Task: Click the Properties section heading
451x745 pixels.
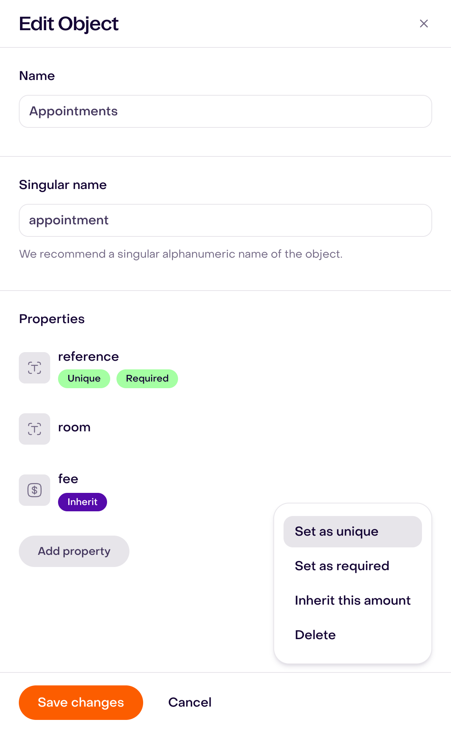Action: pos(52,319)
